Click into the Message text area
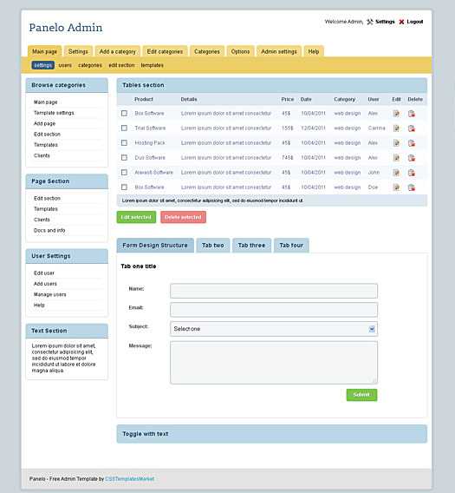 (274, 363)
